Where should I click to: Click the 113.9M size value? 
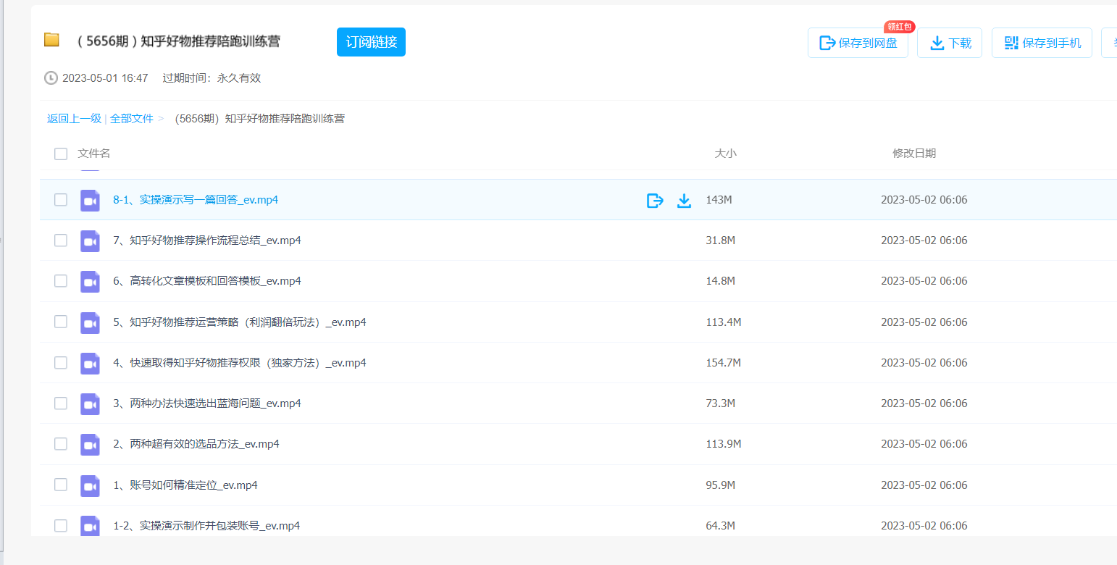[x=724, y=444]
